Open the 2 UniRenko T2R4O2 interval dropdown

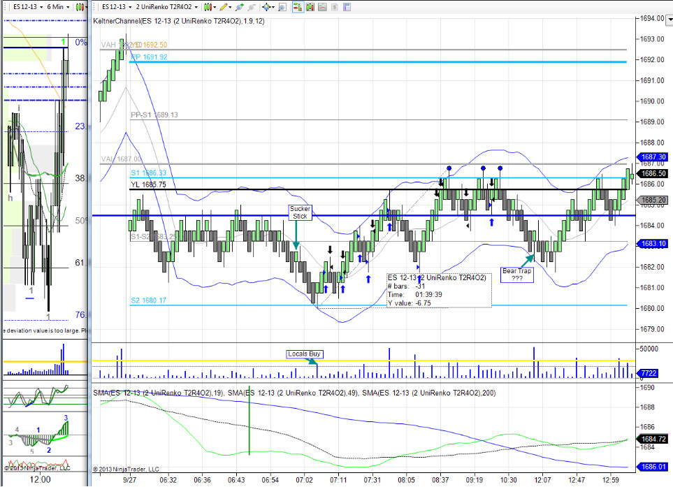[166, 7]
